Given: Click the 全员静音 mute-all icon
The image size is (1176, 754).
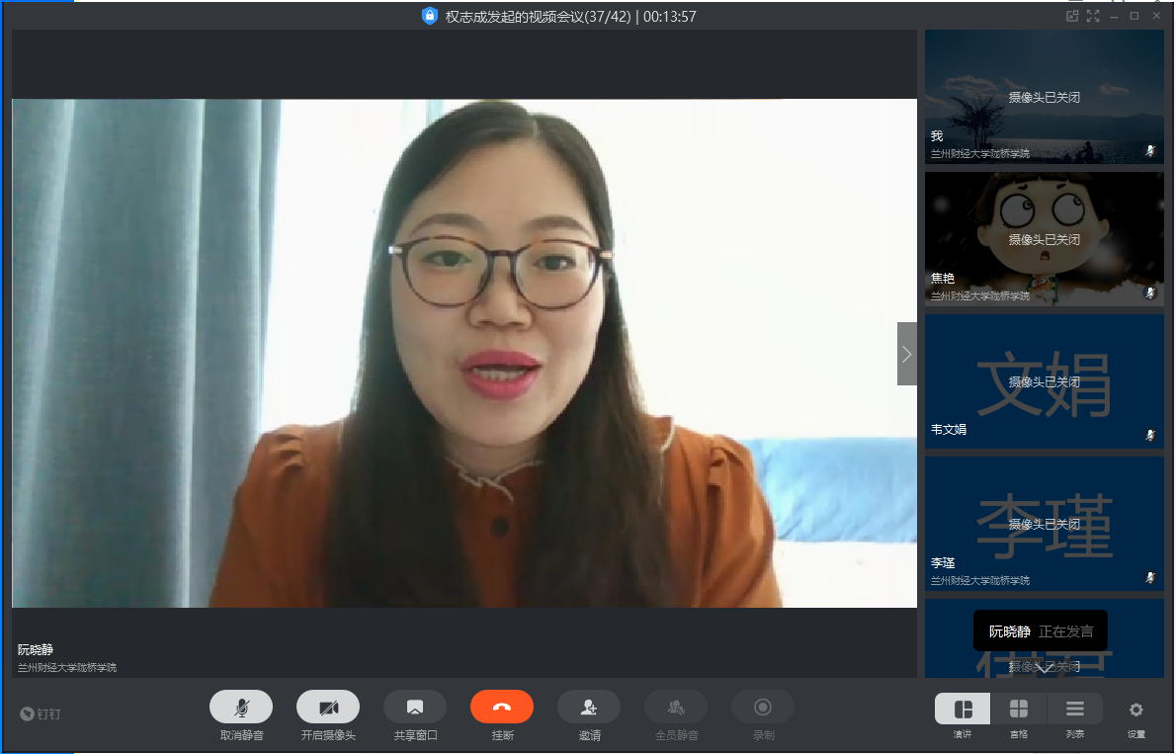Looking at the screenshot, I should [676, 707].
